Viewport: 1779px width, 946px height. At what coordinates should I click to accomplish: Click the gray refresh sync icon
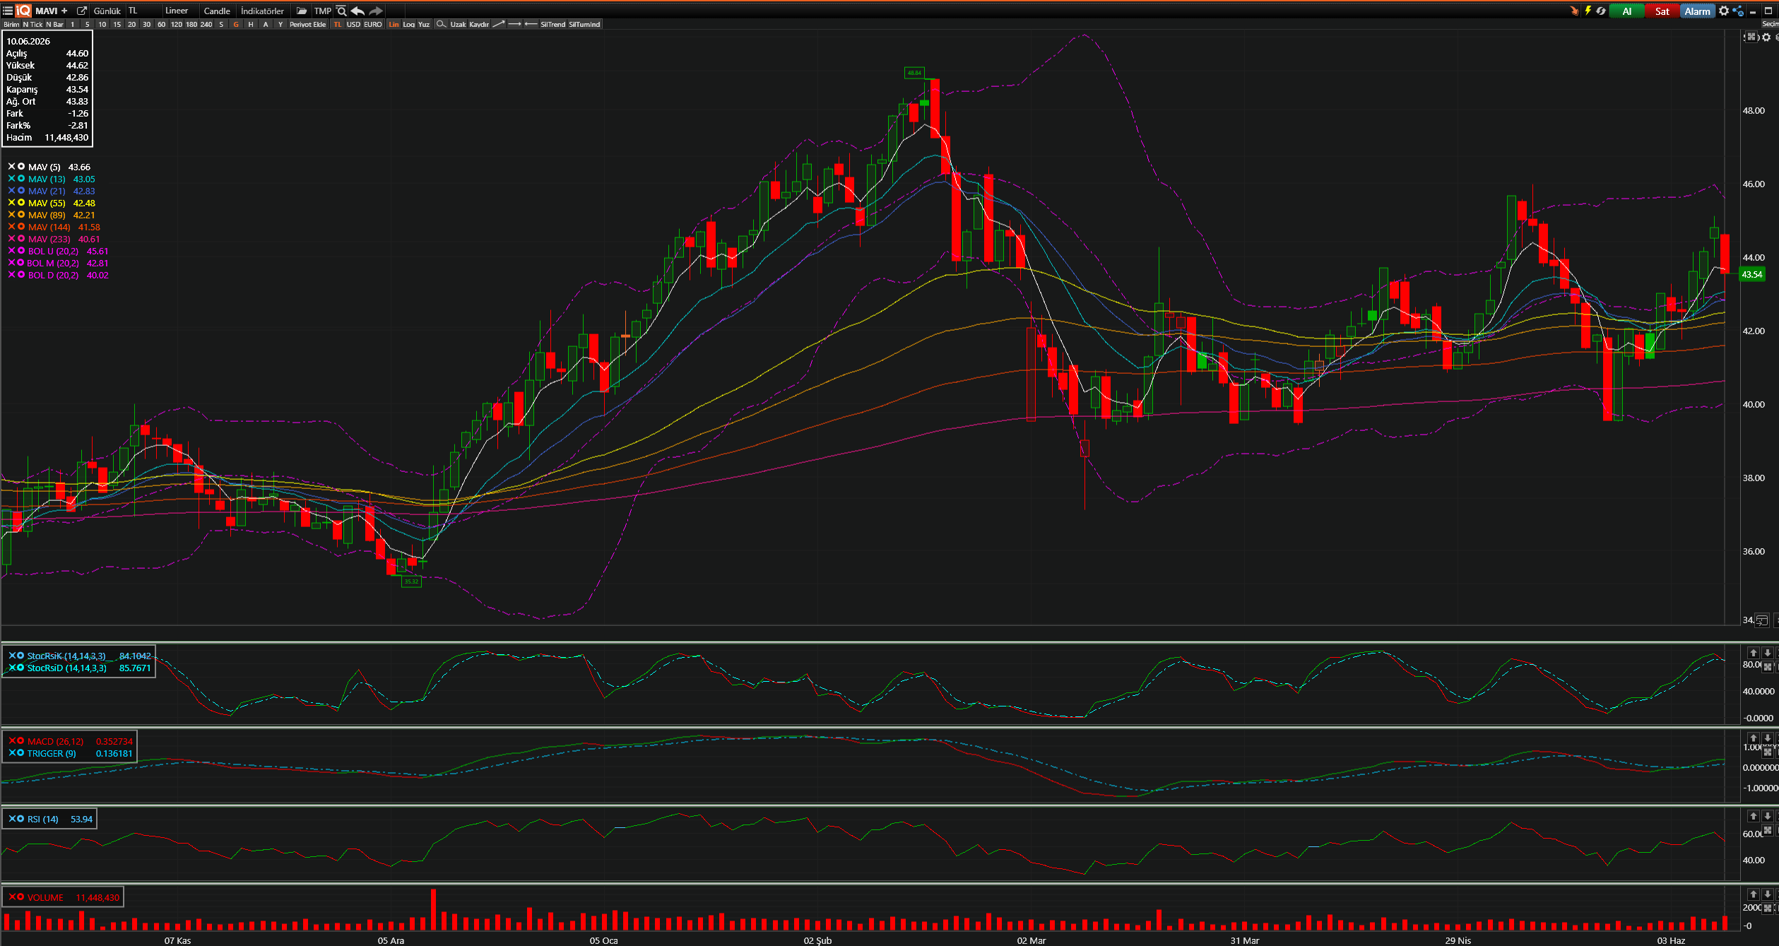click(1601, 11)
